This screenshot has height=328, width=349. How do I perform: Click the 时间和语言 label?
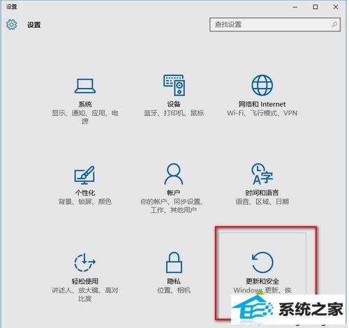262,193
